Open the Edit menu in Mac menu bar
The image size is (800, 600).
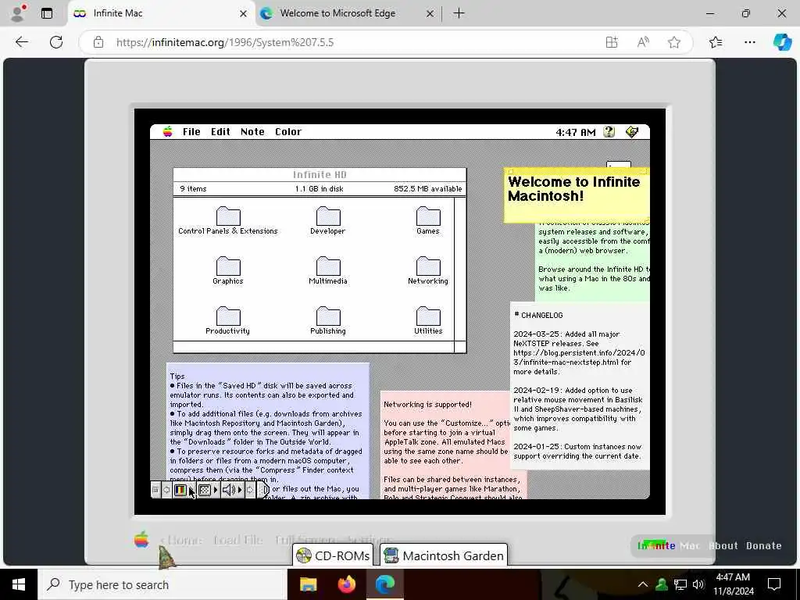coord(220,131)
